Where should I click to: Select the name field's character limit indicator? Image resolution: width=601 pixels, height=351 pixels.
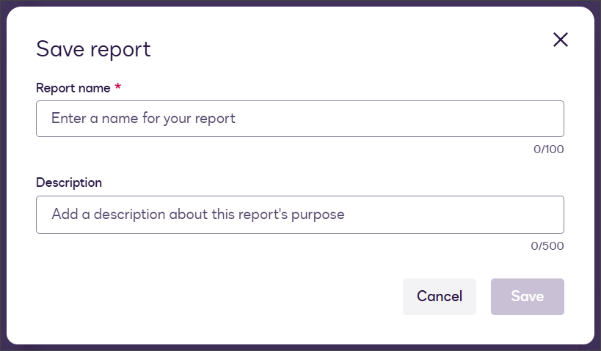click(548, 149)
